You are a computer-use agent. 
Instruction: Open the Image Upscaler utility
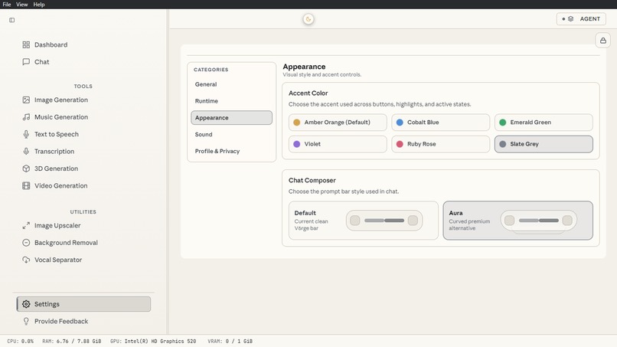(x=83, y=226)
